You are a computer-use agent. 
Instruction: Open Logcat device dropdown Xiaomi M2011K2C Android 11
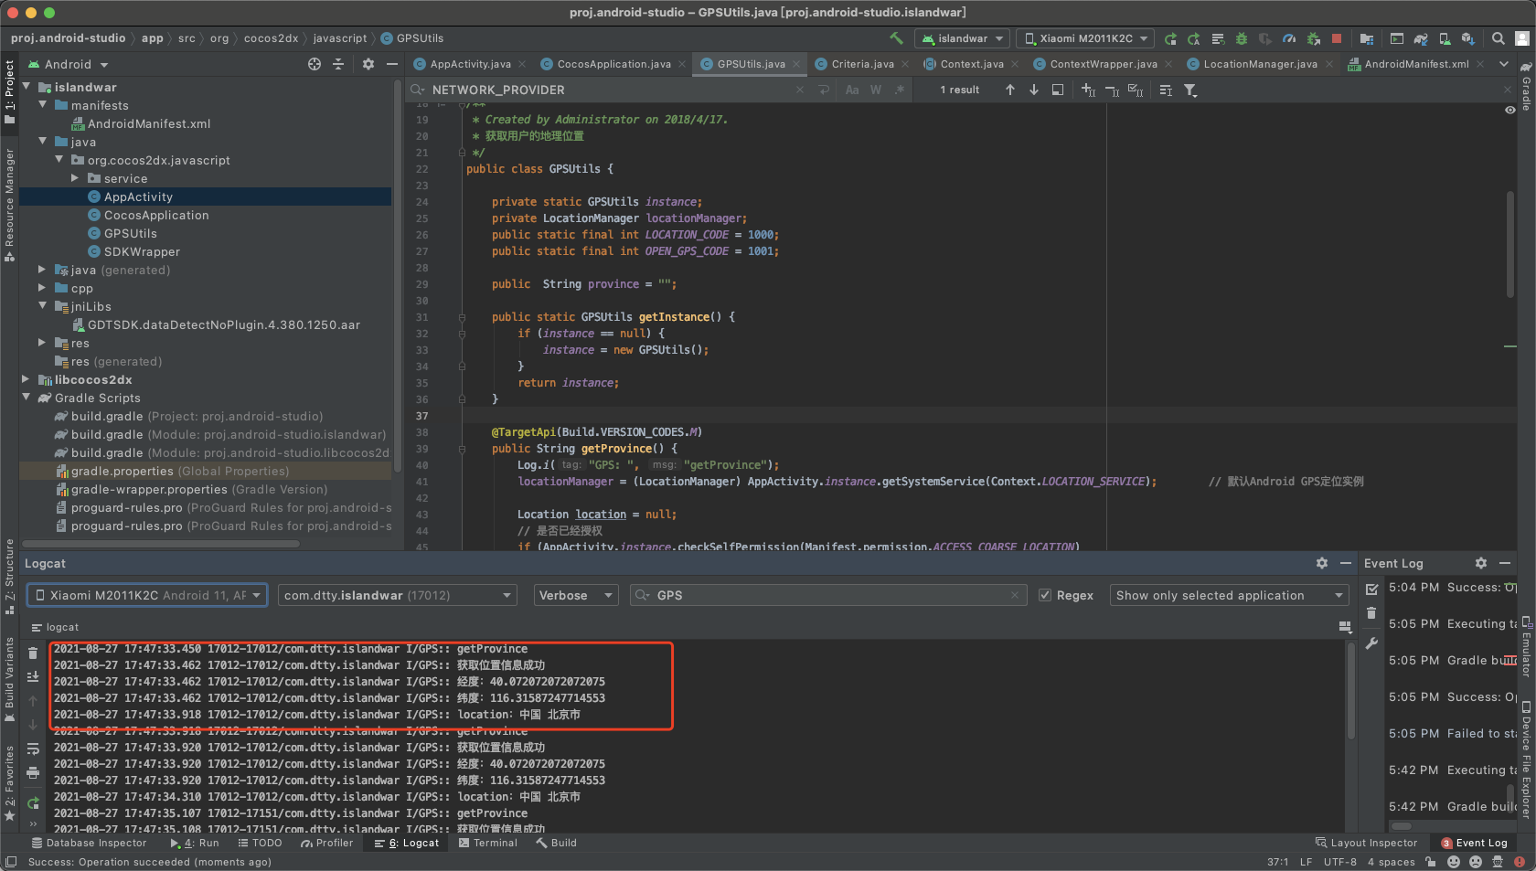tap(147, 595)
